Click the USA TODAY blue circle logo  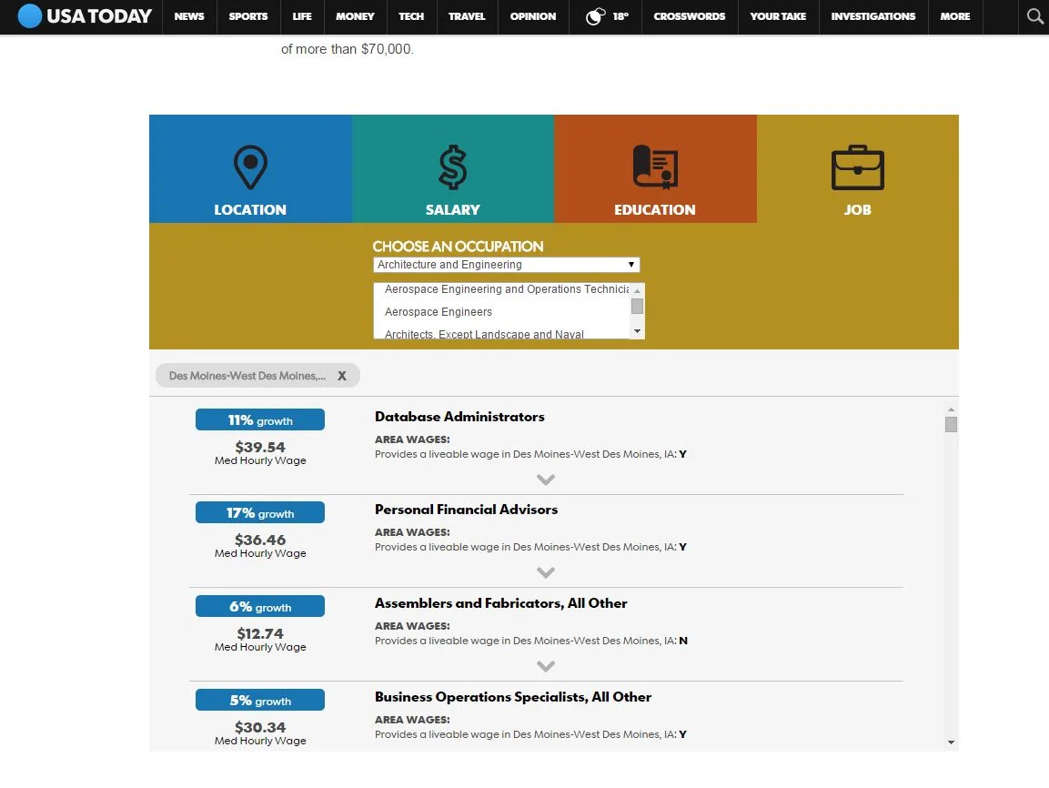pyautogui.click(x=29, y=16)
